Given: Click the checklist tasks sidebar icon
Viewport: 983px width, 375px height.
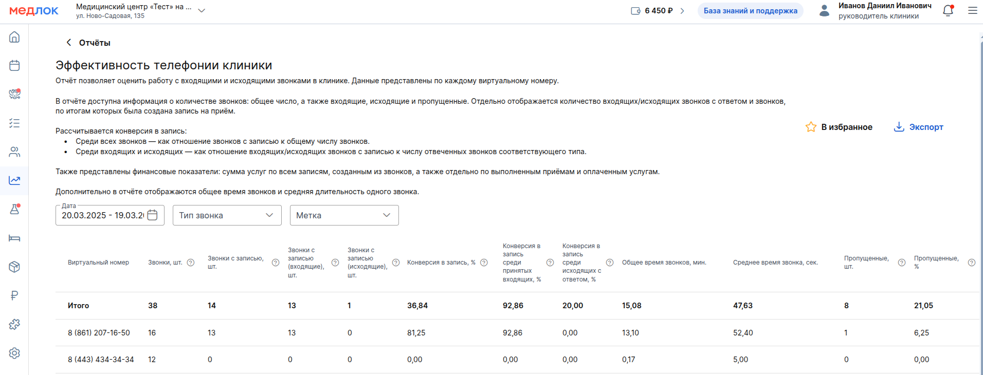Looking at the screenshot, I should (x=14, y=123).
